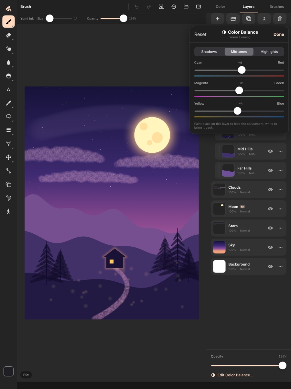Select the Shadows tonal range
This screenshot has height=389, width=291.
209,52
